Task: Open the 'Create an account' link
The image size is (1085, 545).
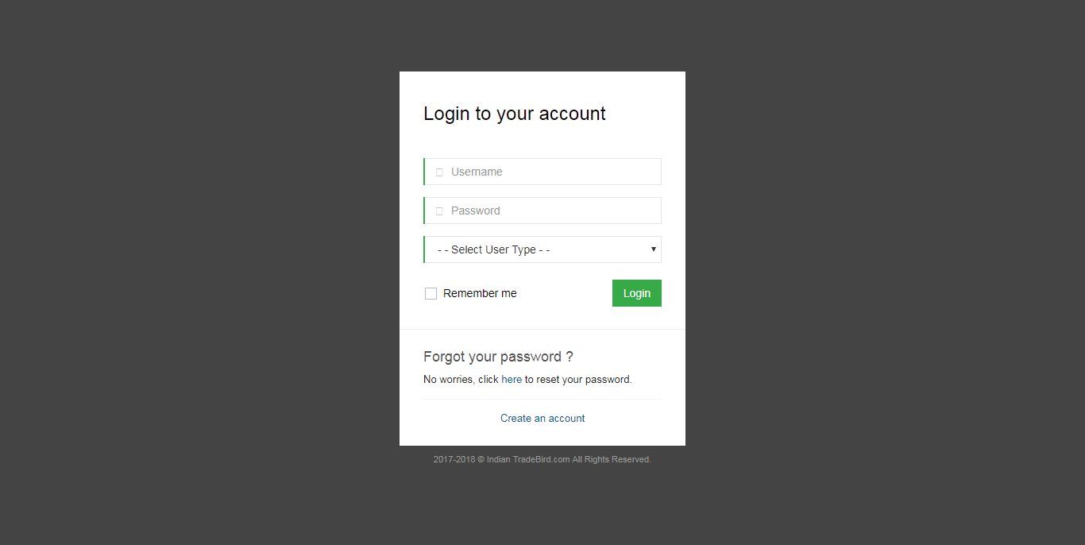Action: [x=542, y=418]
